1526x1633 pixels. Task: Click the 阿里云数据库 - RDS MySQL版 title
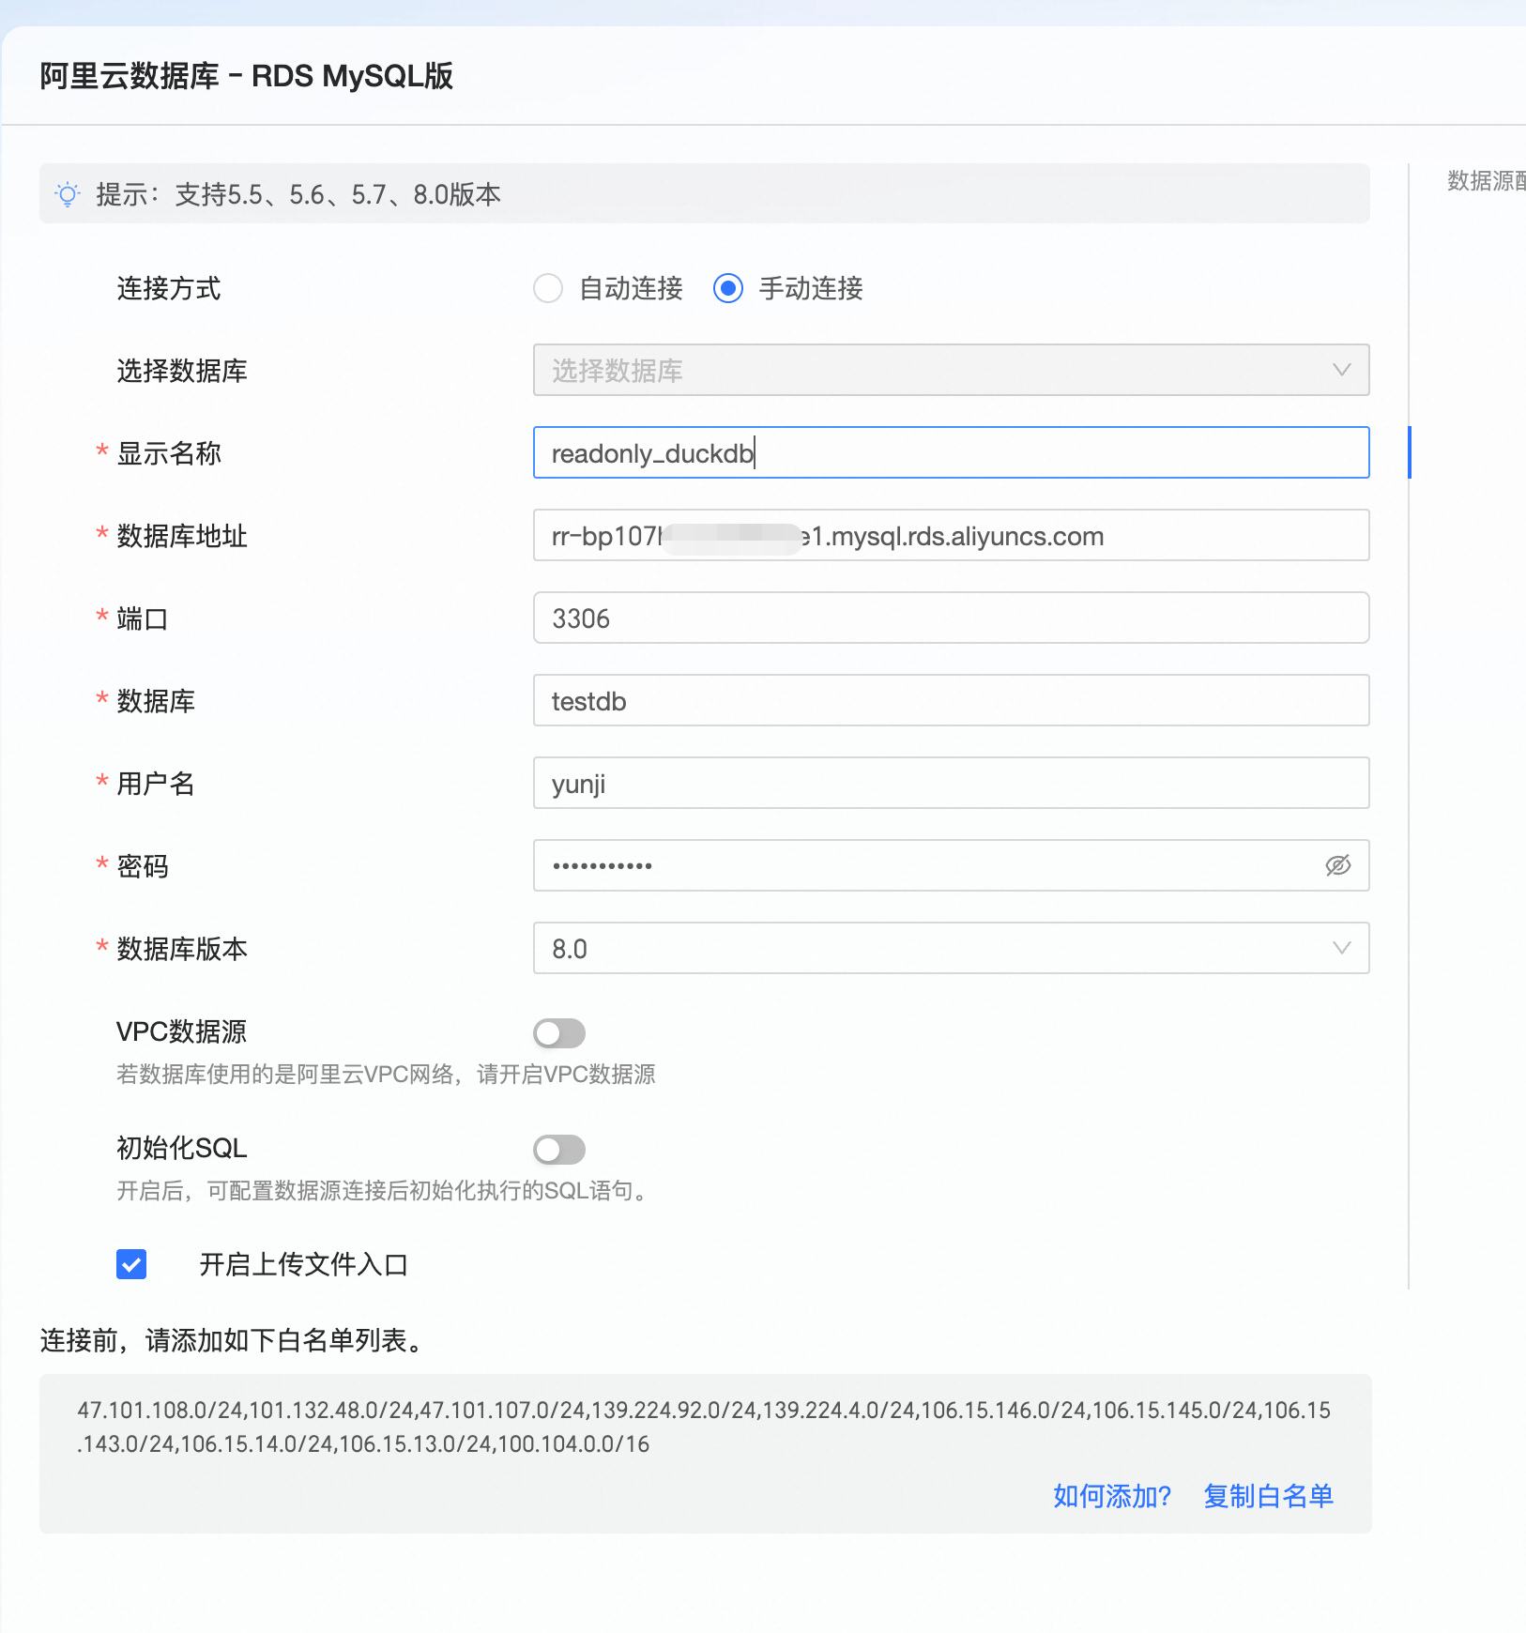(247, 76)
